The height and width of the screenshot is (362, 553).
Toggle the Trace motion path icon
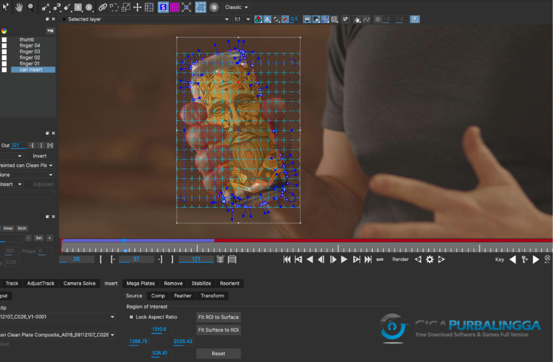366,19
